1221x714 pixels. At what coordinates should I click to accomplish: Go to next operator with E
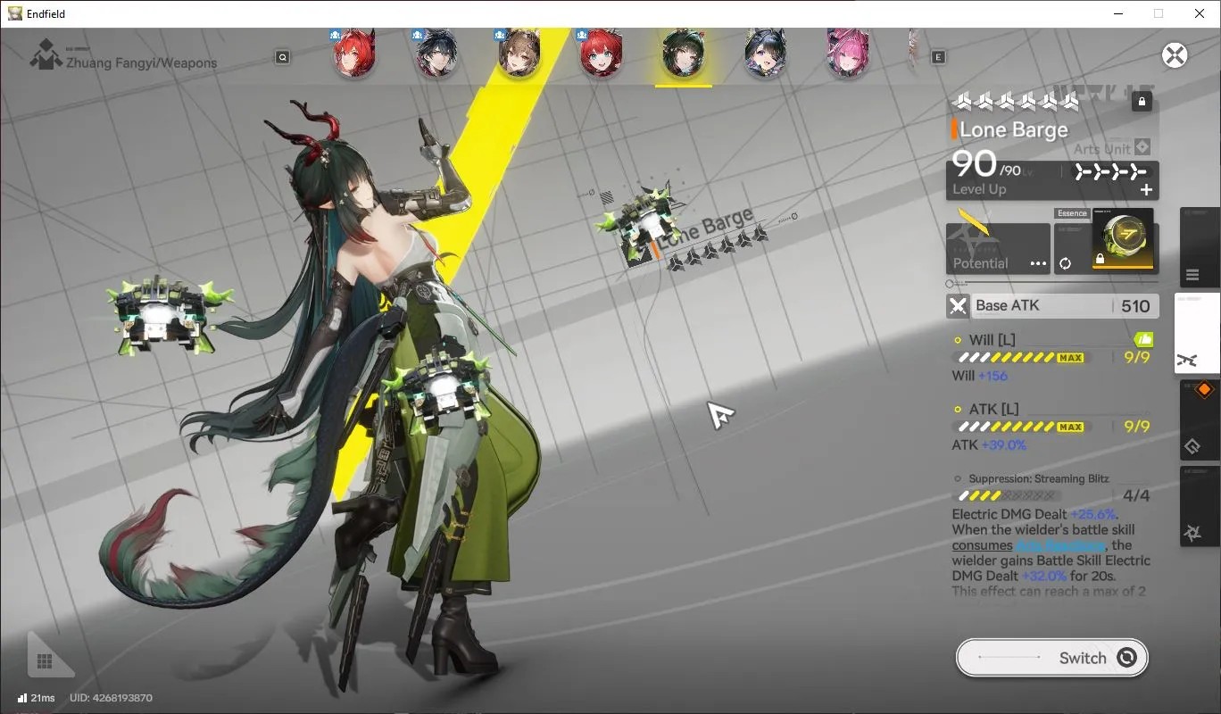(x=938, y=57)
